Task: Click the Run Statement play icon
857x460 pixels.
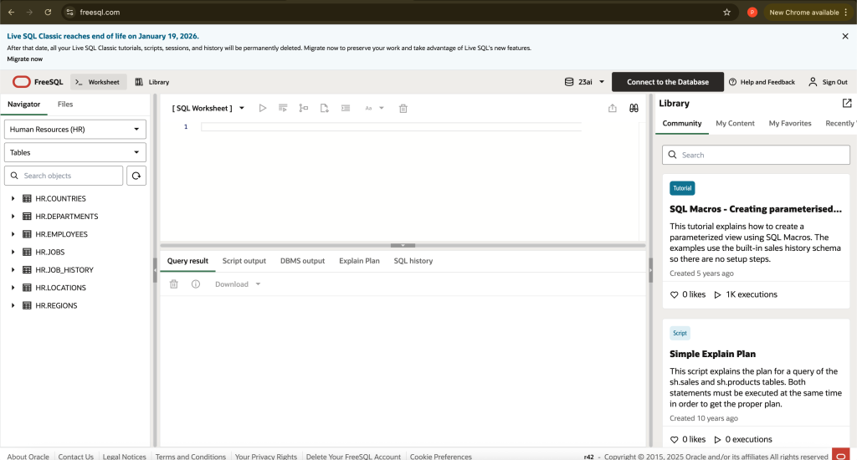Action: (262, 108)
